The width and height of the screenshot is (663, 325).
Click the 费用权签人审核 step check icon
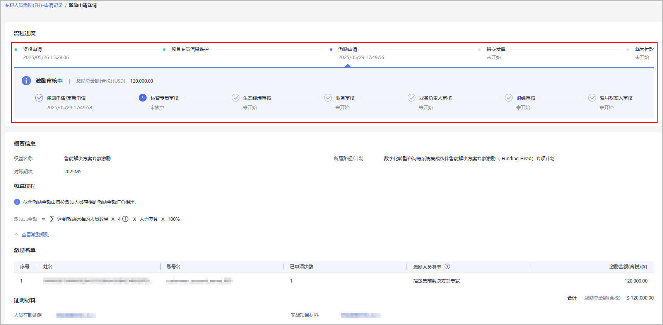592,98
